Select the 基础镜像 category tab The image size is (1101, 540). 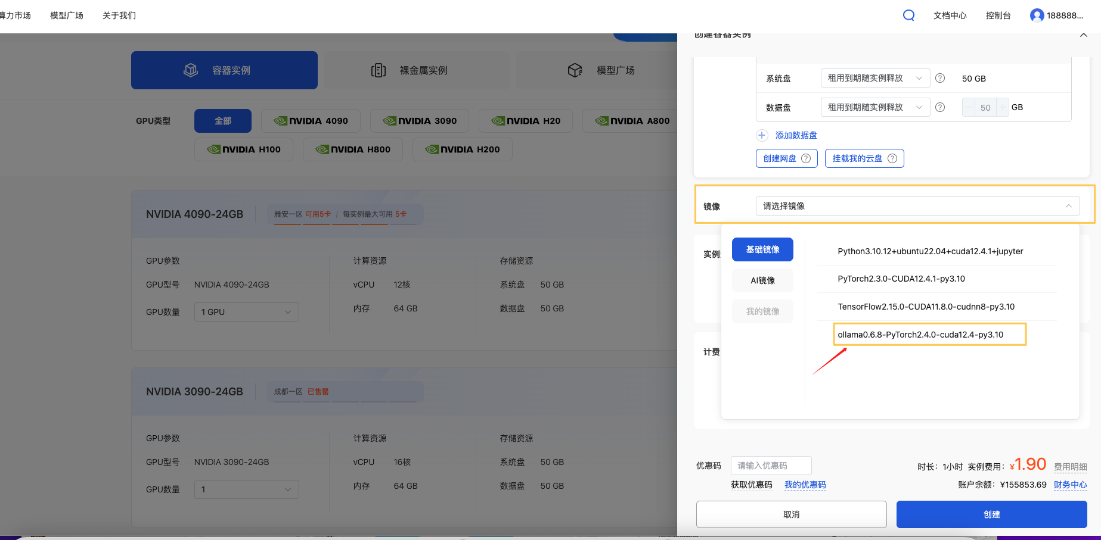[762, 249]
